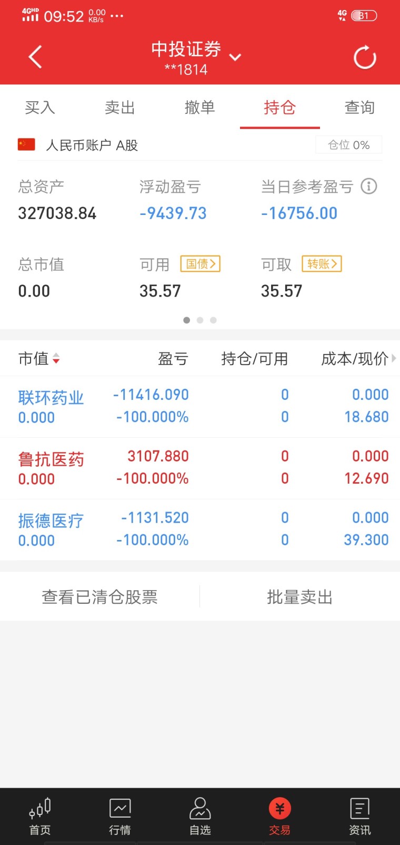Refresh account data with the reload icon
Screen dimensions: 400x845
click(365, 57)
